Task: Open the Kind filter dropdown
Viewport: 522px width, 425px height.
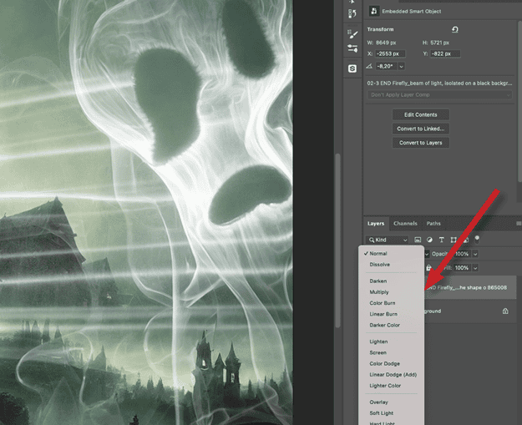Action: [x=388, y=240]
